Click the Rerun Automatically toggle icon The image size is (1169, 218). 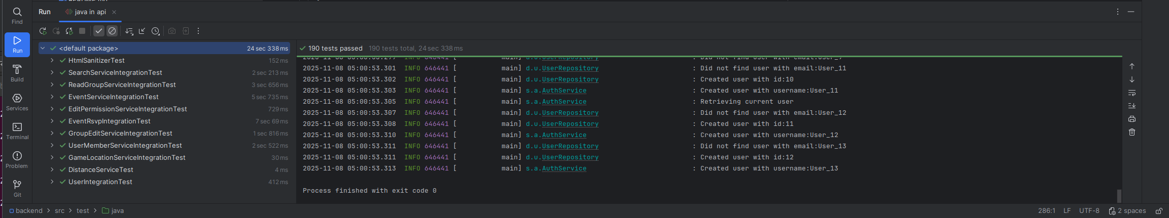point(69,31)
